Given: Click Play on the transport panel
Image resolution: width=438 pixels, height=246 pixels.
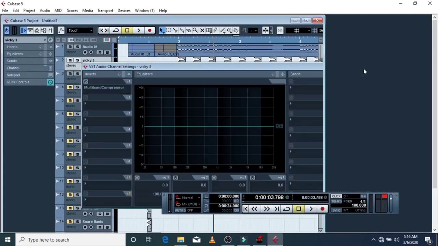Looking at the screenshot, I should click(311, 209).
